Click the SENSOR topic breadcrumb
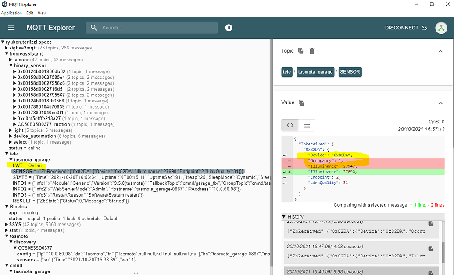Viewport: 454px width, 275px height. 350,72
